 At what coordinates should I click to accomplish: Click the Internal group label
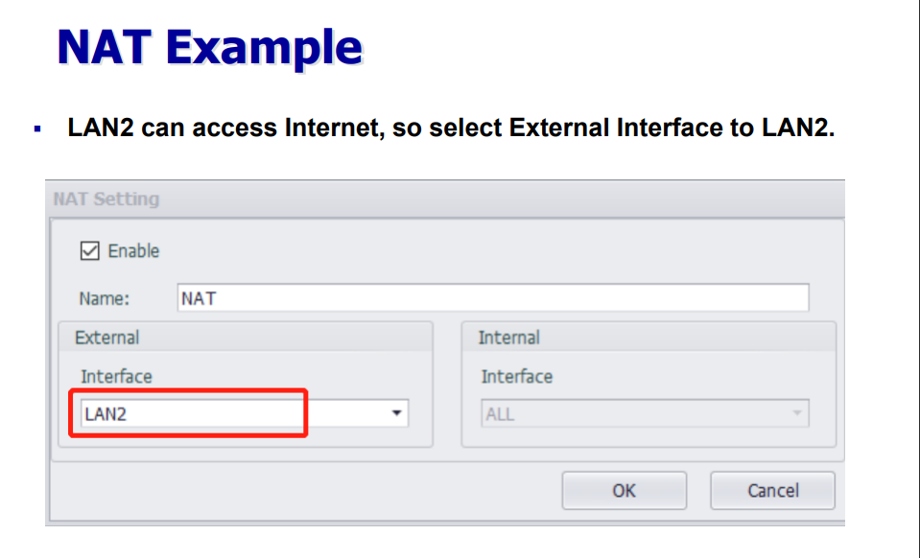tap(508, 337)
